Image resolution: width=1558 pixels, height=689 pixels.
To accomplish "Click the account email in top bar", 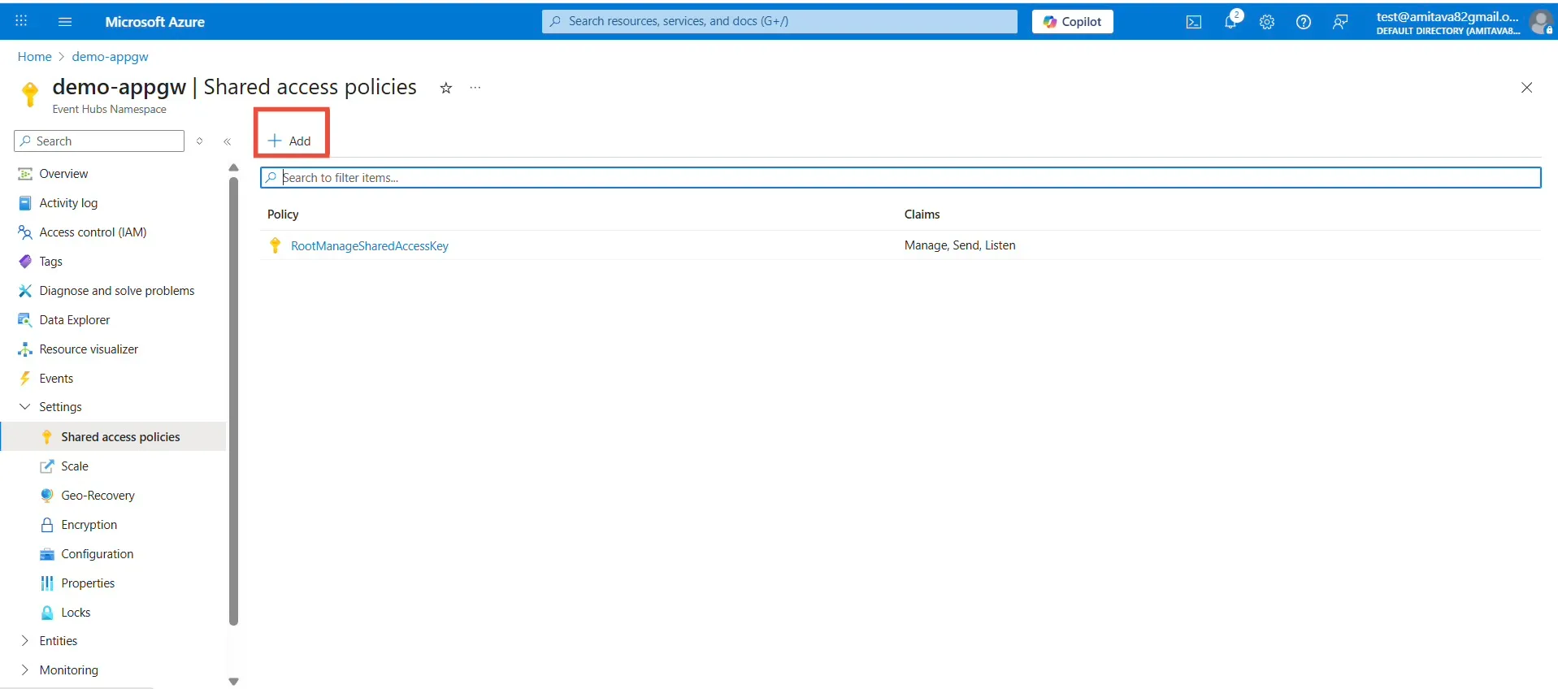I will [1447, 16].
